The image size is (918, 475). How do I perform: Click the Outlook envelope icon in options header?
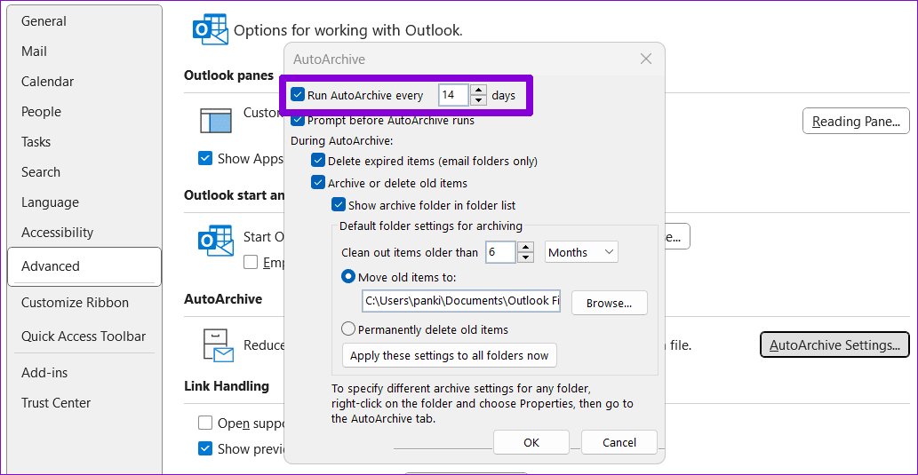tap(211, 29)
